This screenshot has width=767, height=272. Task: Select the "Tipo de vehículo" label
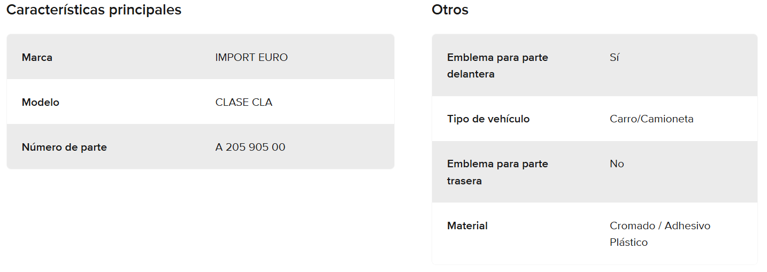point(488,119)
